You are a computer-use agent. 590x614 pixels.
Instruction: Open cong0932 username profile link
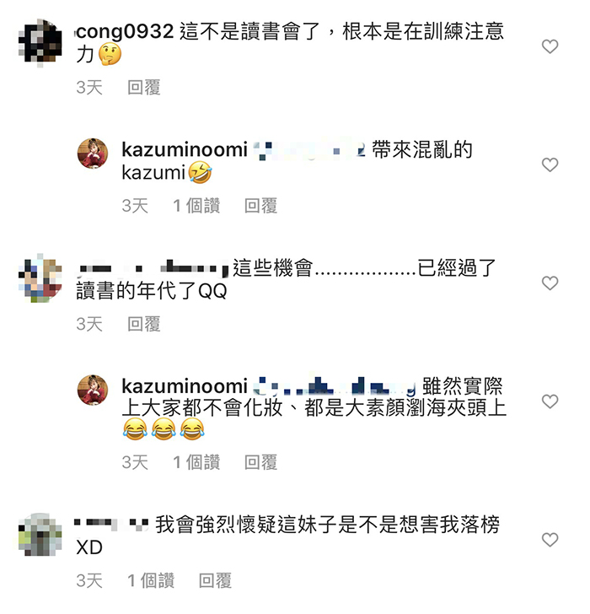125,31
